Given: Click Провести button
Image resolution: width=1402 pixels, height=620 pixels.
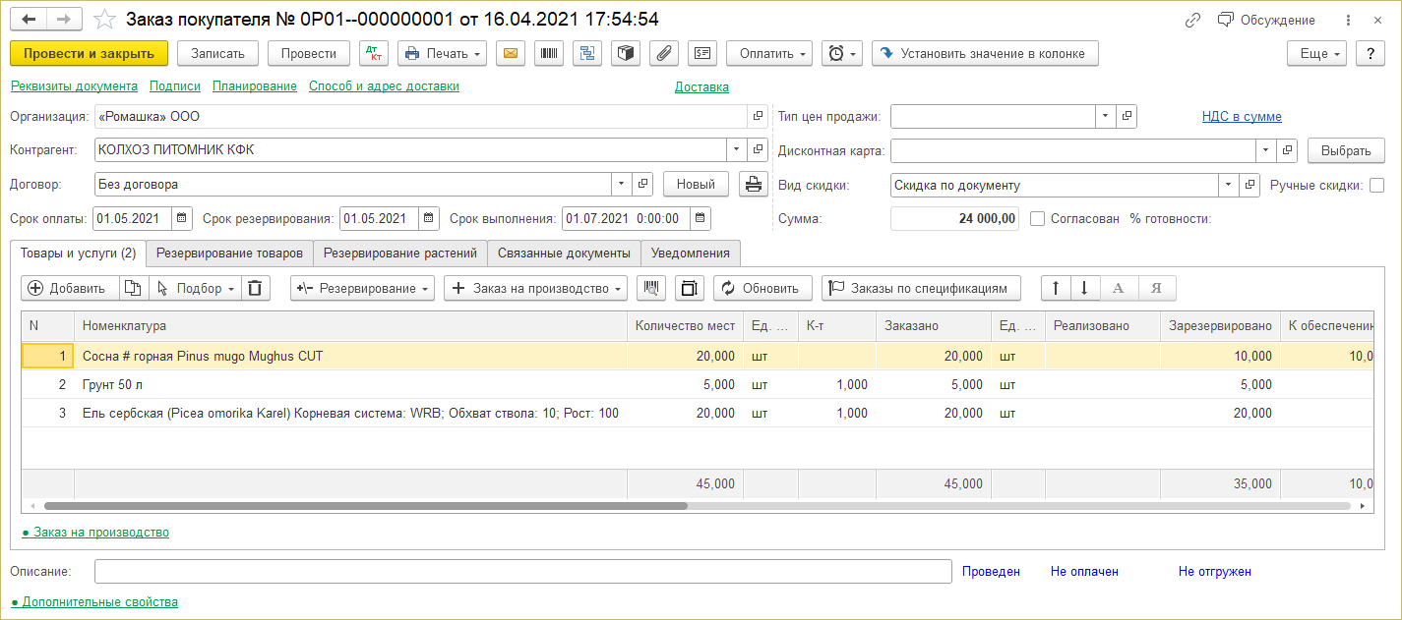Looking at the screenshot, I should 309,53.
